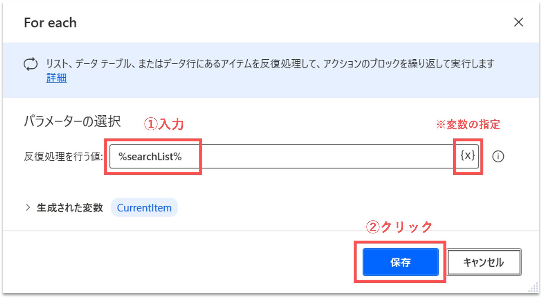The height and width of the screenshot is (298, 542).
Task: Click the red ※変数の指定 annotation
Action: point(468,124)
